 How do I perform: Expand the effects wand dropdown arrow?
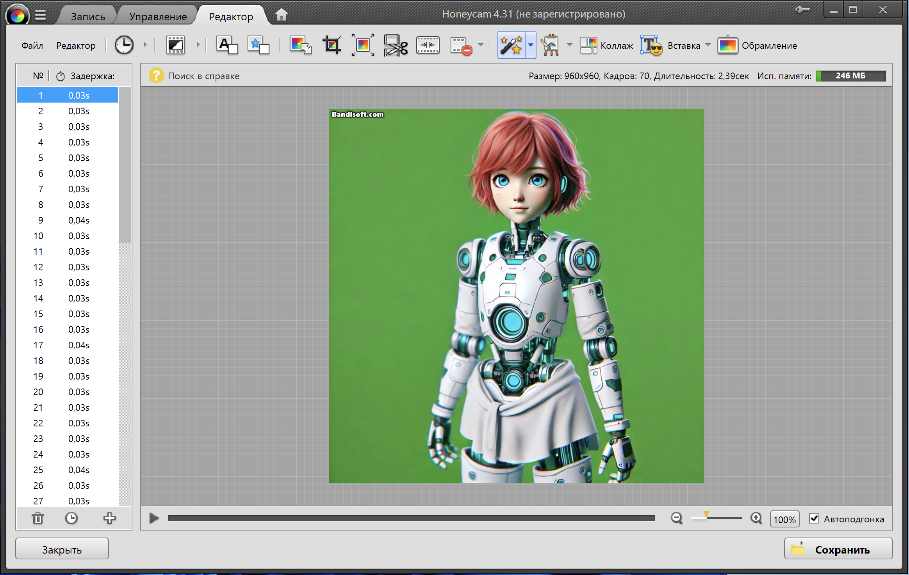[x=531, y=45]
